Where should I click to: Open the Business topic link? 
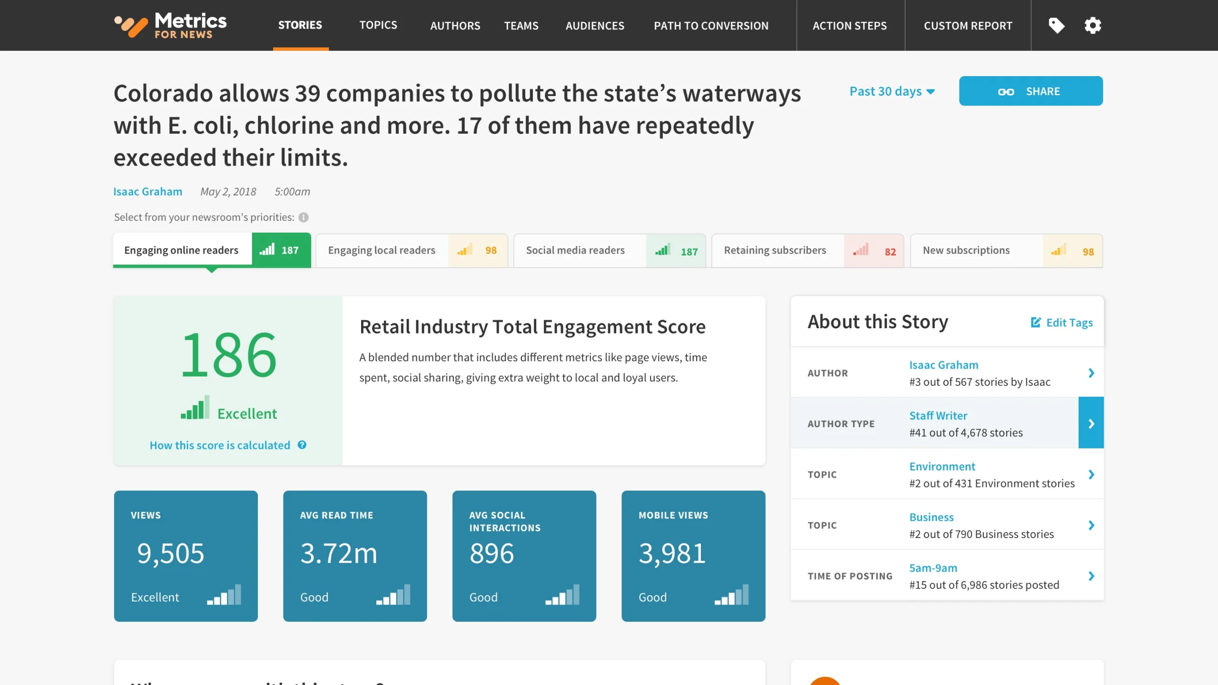(932, 517)
